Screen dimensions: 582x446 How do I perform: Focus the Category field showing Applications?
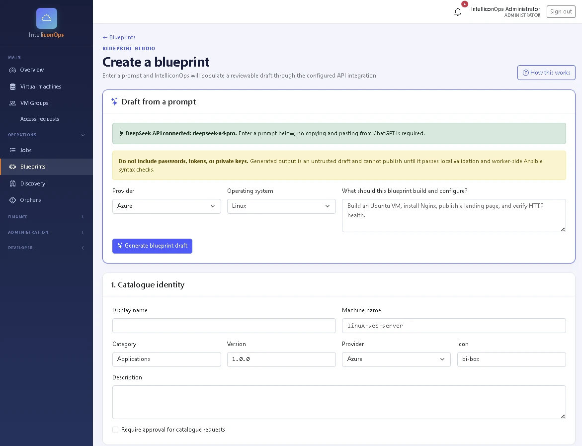click(x=166, y=359)
